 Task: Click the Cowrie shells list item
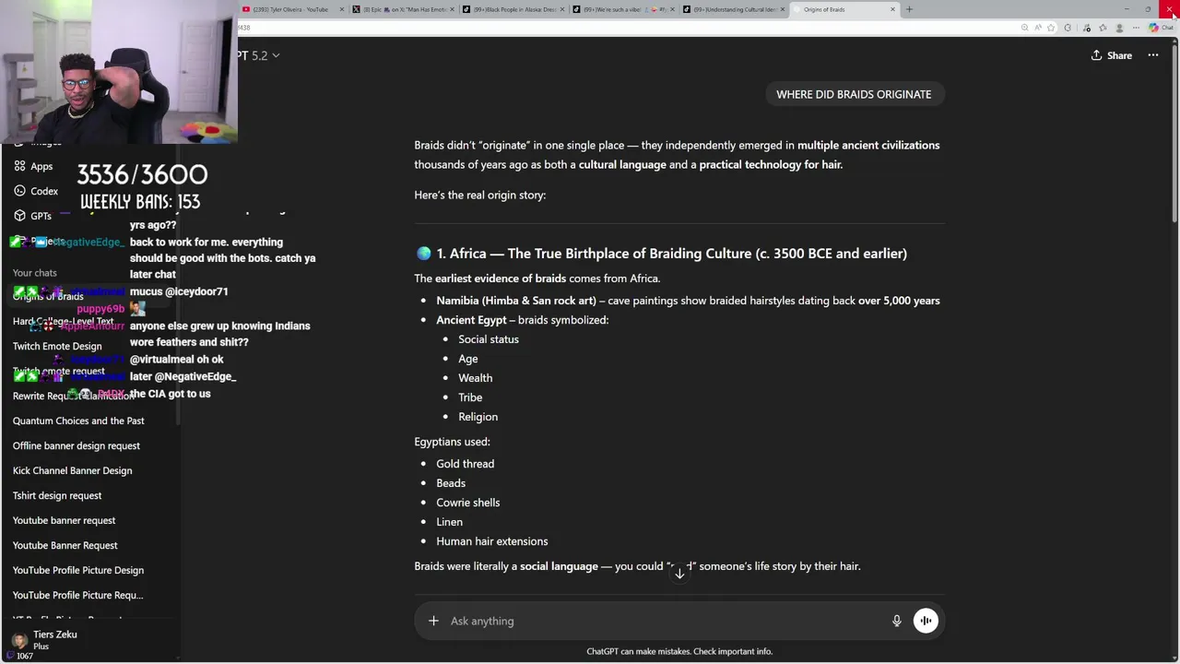click(x=467, y=503)
